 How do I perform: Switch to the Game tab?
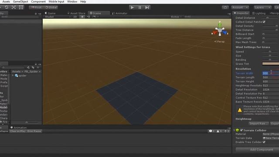pos(50,13)
